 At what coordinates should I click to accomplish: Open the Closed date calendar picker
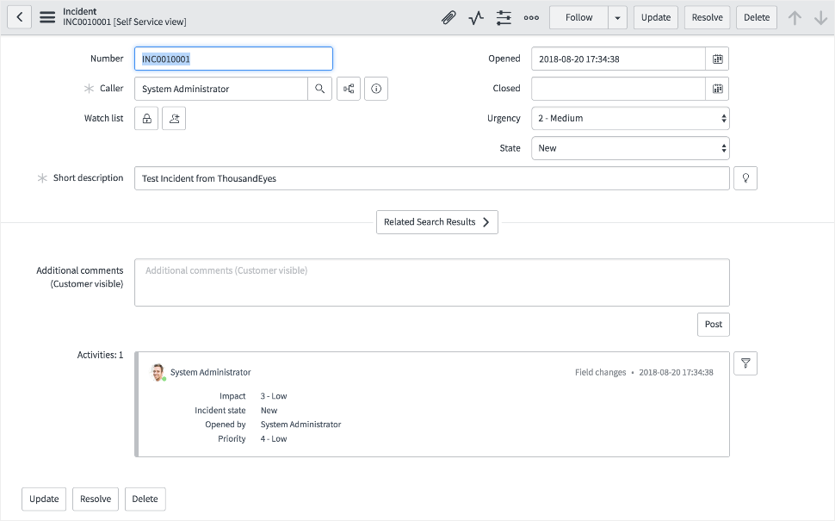717,89
